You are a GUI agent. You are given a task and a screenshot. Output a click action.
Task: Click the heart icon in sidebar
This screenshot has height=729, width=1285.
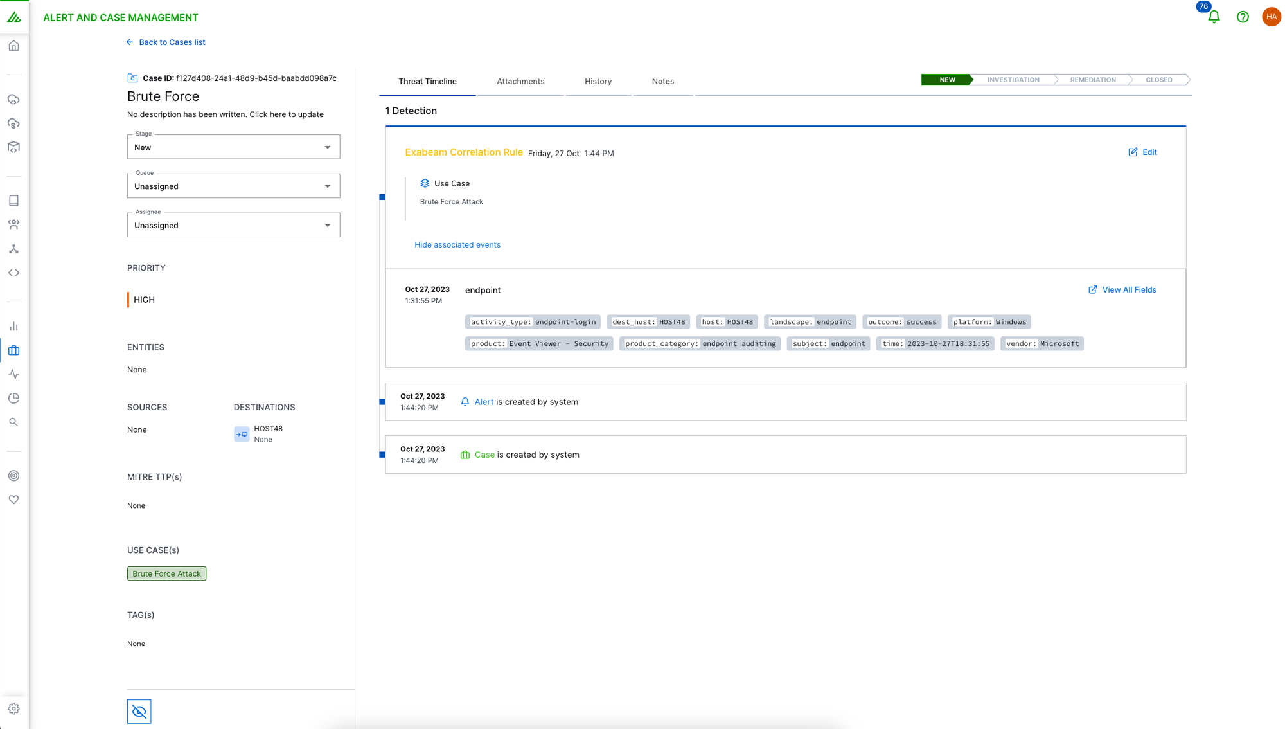tap(14, 500)
